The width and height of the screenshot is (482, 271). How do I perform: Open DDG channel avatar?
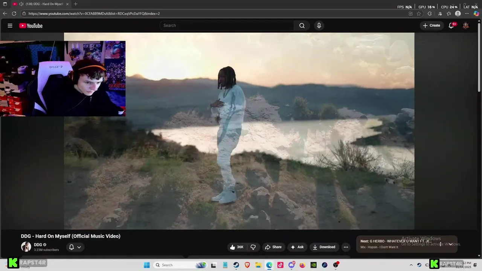point(26,247)
